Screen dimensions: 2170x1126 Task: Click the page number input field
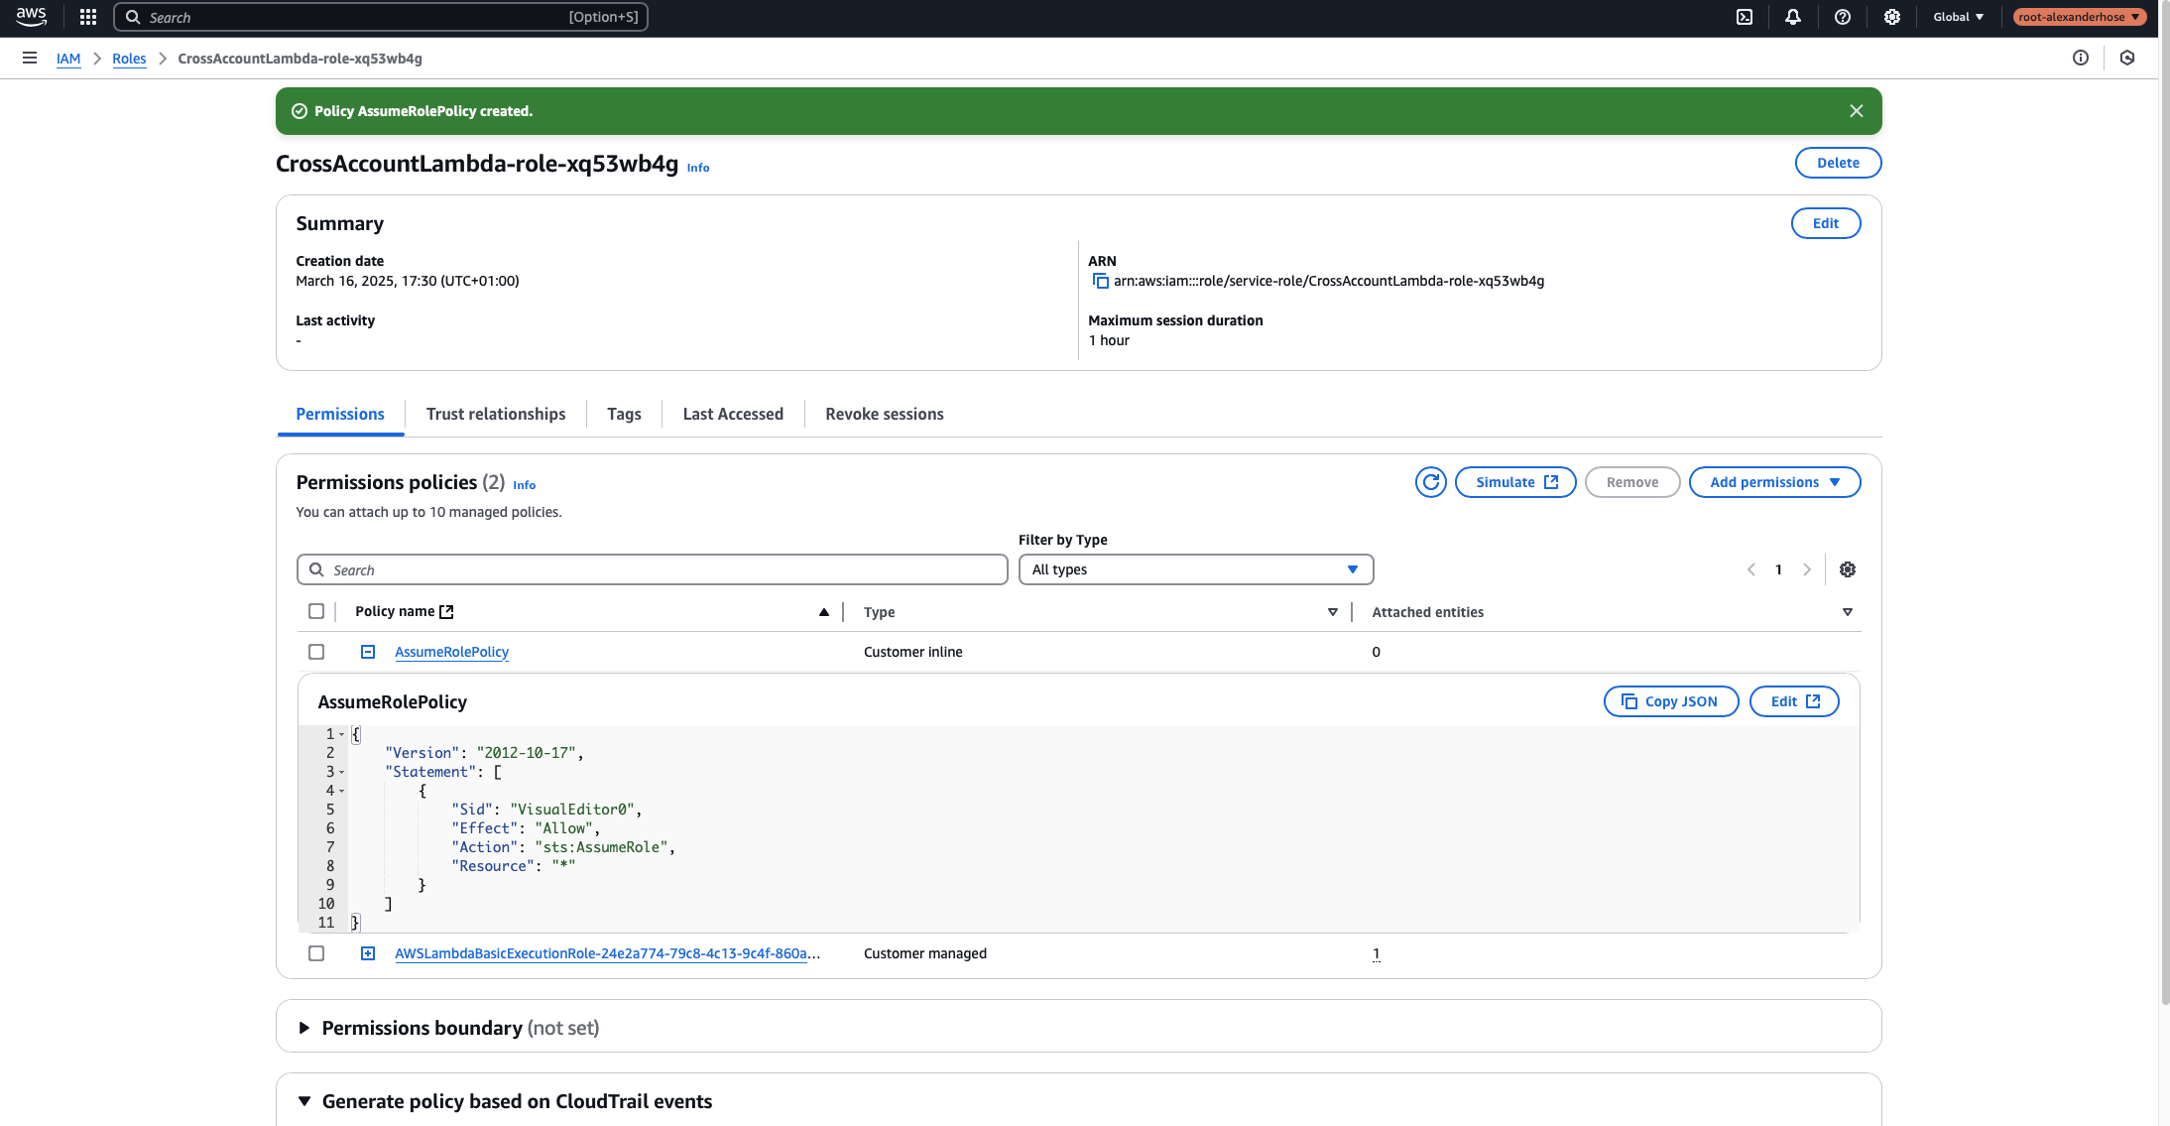[x=1778, y=568]
